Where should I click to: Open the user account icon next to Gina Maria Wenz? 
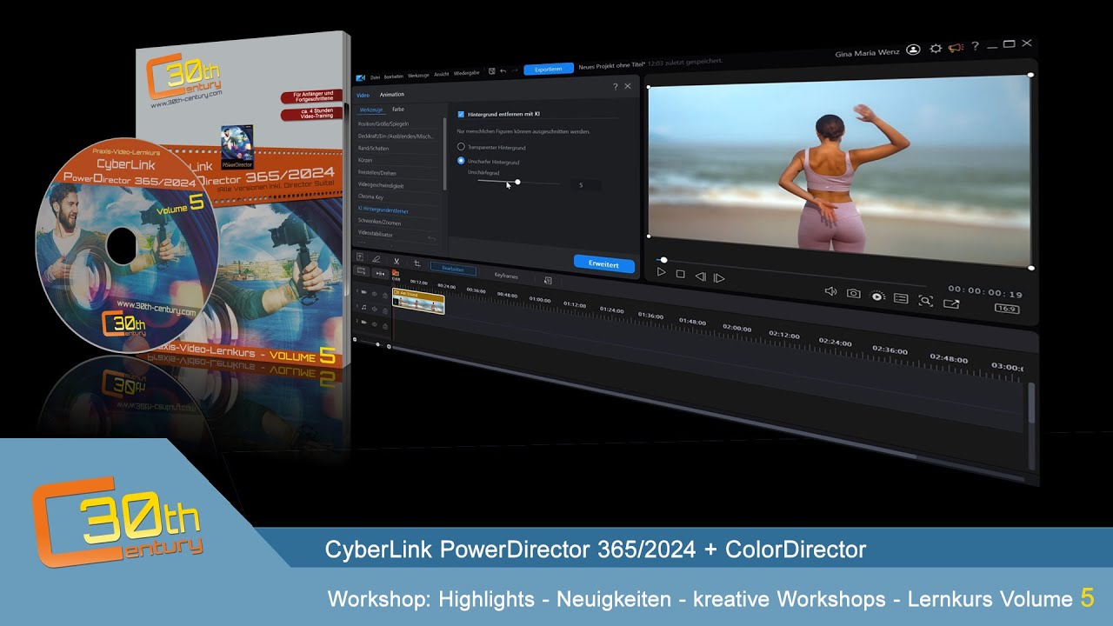coord(913,50)
